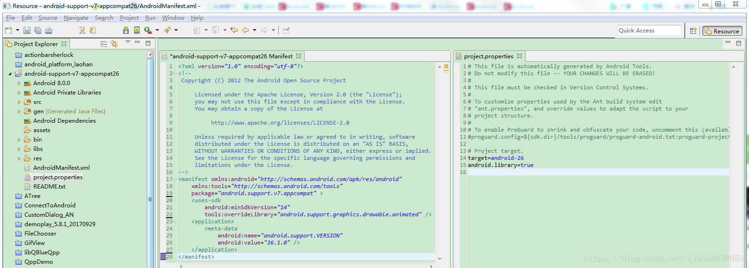Click the Print toolbar icon
This screenshot has width=749, height=268.
tap(48, 30)
